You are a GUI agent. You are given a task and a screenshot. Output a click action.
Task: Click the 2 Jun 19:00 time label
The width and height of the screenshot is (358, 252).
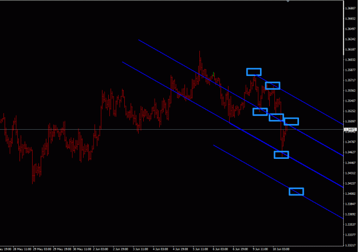pos(120,249)
